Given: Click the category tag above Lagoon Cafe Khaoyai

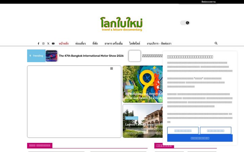Looking at the screenshot, I should (x=131, y=118).
